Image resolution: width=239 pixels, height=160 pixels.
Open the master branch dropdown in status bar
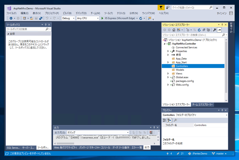coord(219,153)
